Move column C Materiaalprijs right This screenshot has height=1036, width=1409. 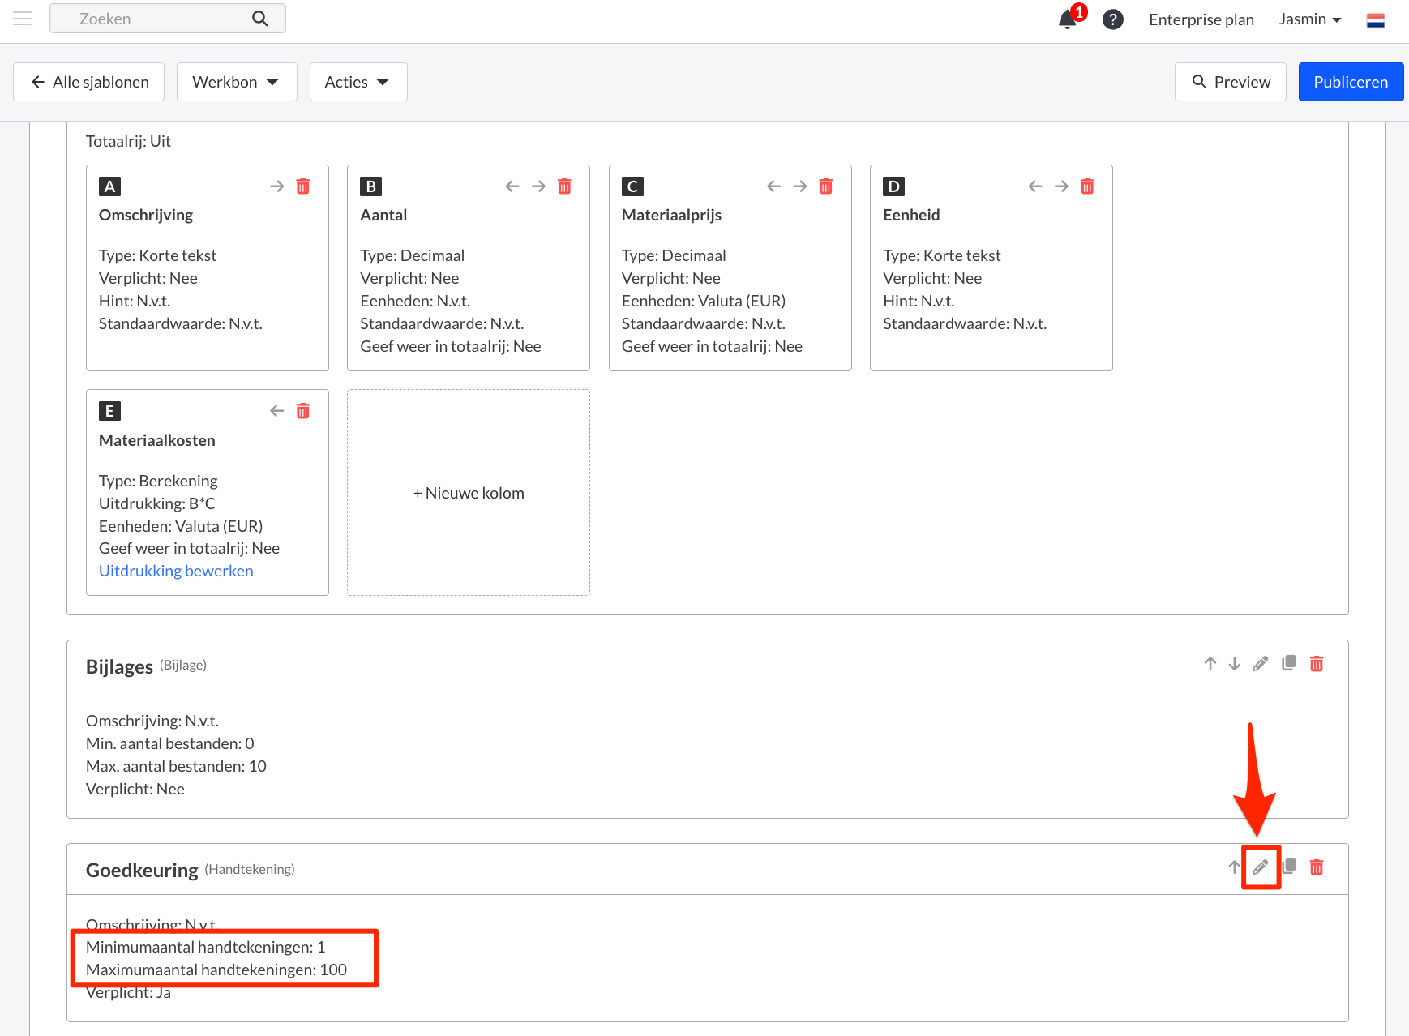point(800,186)
